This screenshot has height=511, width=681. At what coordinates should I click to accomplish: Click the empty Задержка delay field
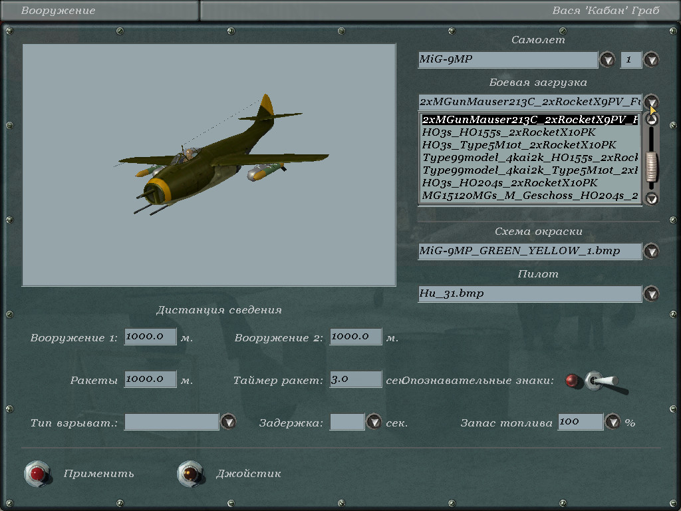(347, 422)
